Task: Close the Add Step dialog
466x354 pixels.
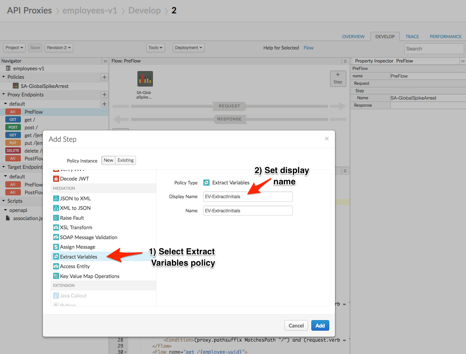Action: pos(327,138)
